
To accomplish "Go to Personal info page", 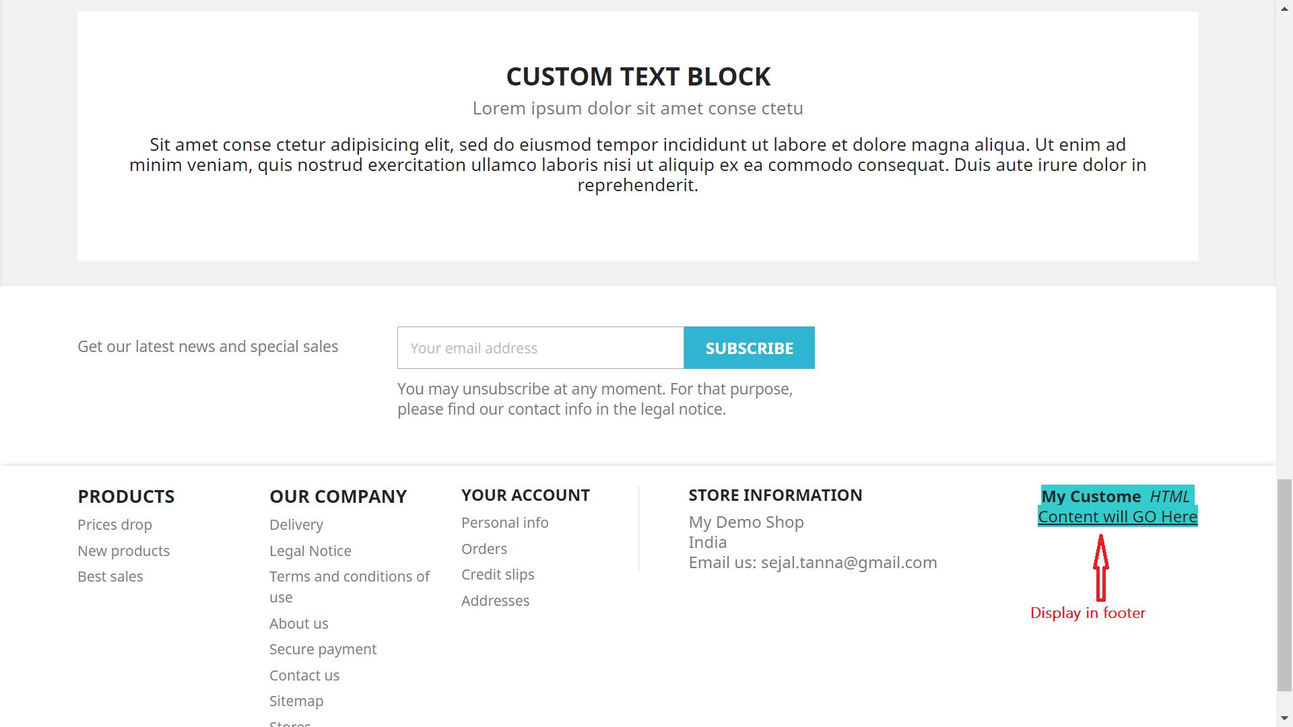I will click(504, 522).
